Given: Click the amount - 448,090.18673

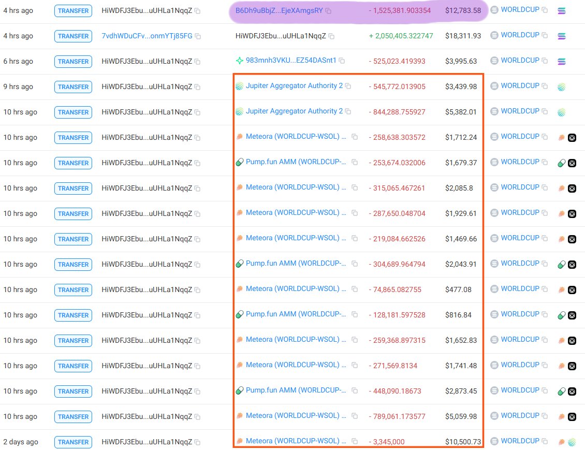Looking at the screenshot, I should click(394, 391).
